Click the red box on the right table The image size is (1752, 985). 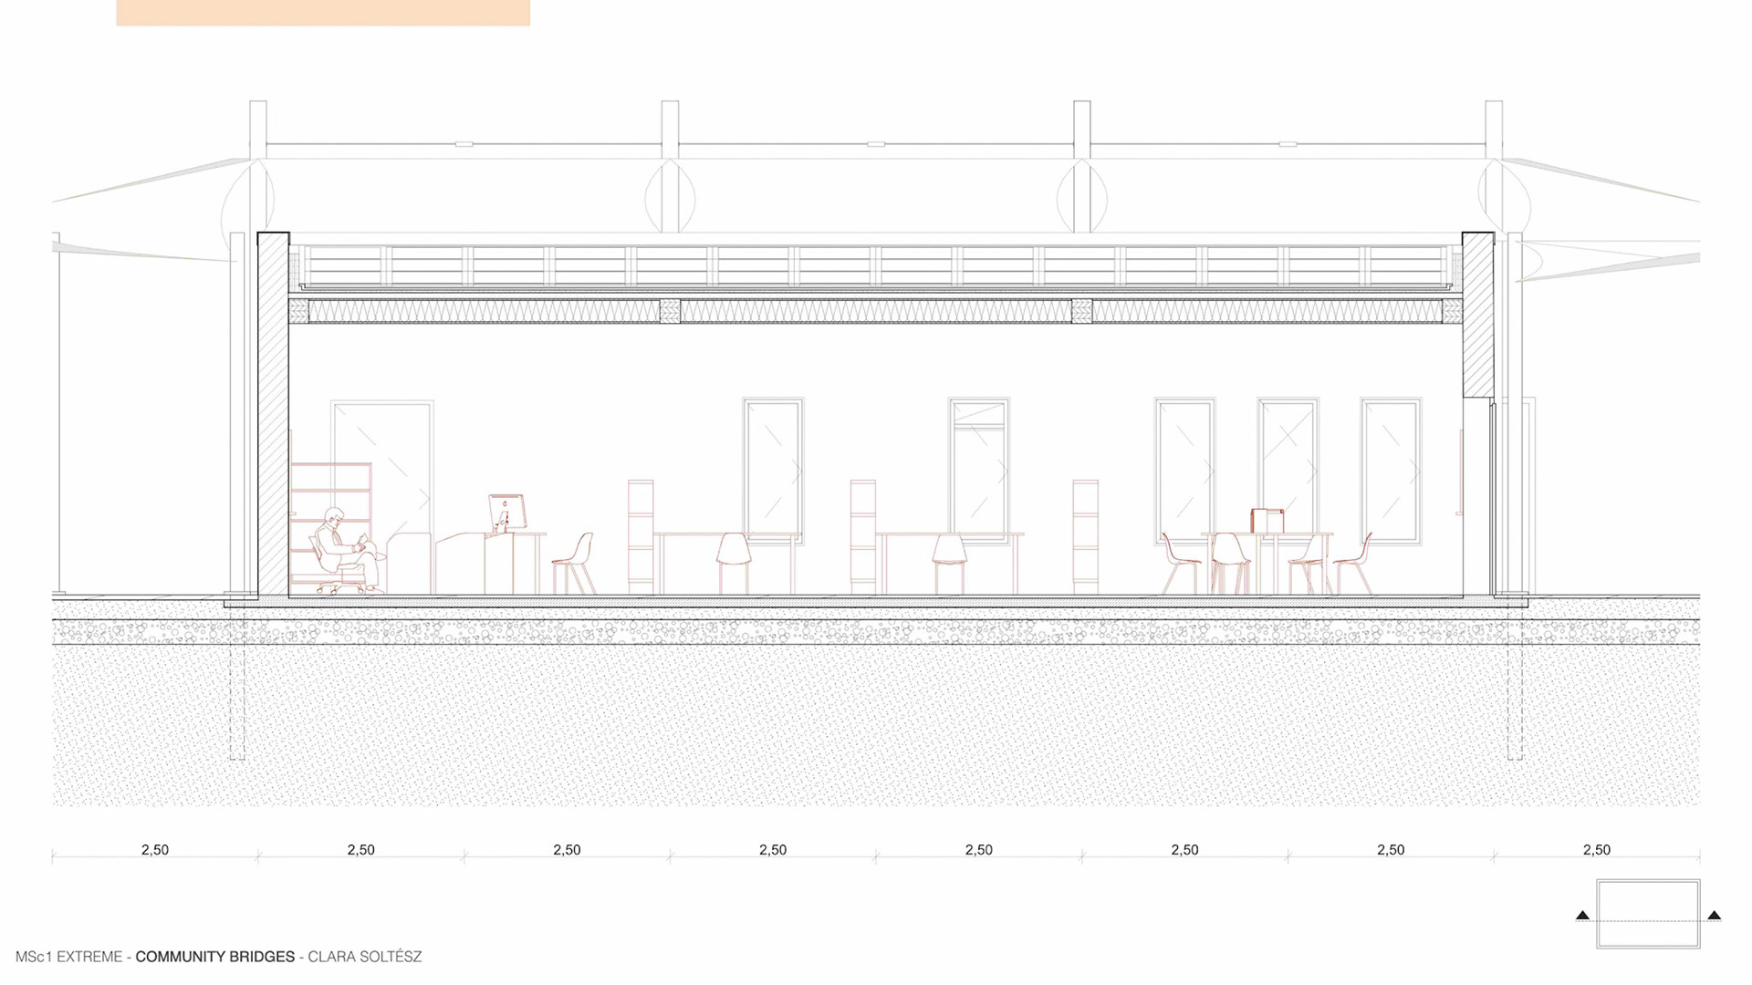1267,521
